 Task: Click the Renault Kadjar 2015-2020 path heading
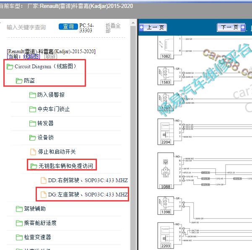pos(51,52)
